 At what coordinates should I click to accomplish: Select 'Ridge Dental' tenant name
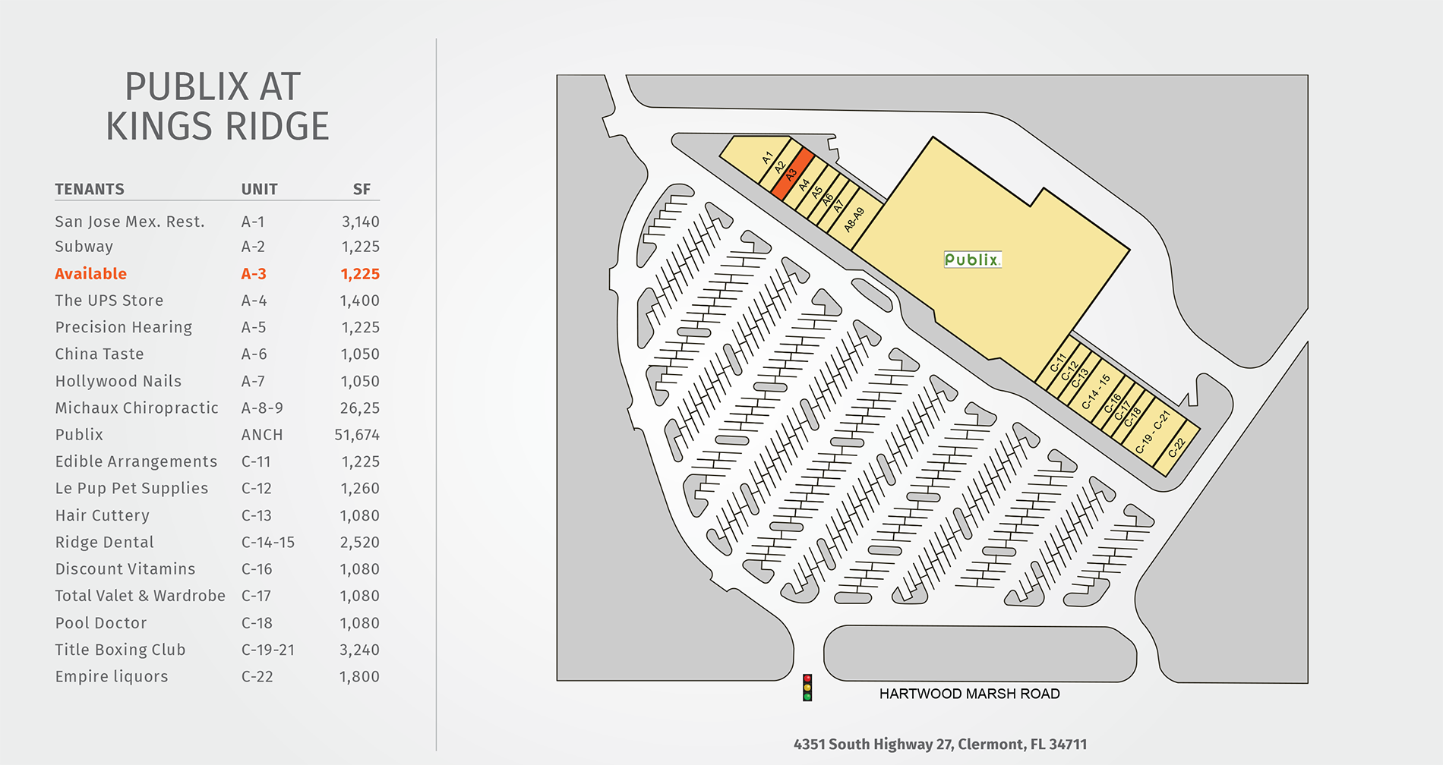pyautogui.click(x=105, y=542)
